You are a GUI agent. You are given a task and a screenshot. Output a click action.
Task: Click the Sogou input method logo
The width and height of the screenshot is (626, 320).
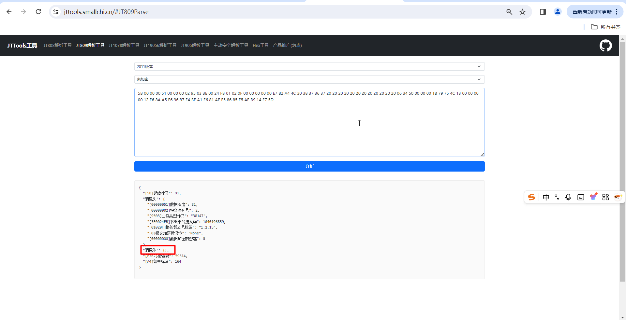tap(531, 197)
